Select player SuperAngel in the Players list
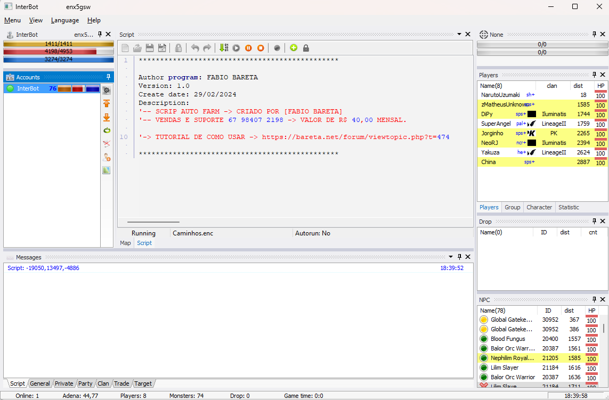This screenshot has width=609, height=400. coord(496,124)
